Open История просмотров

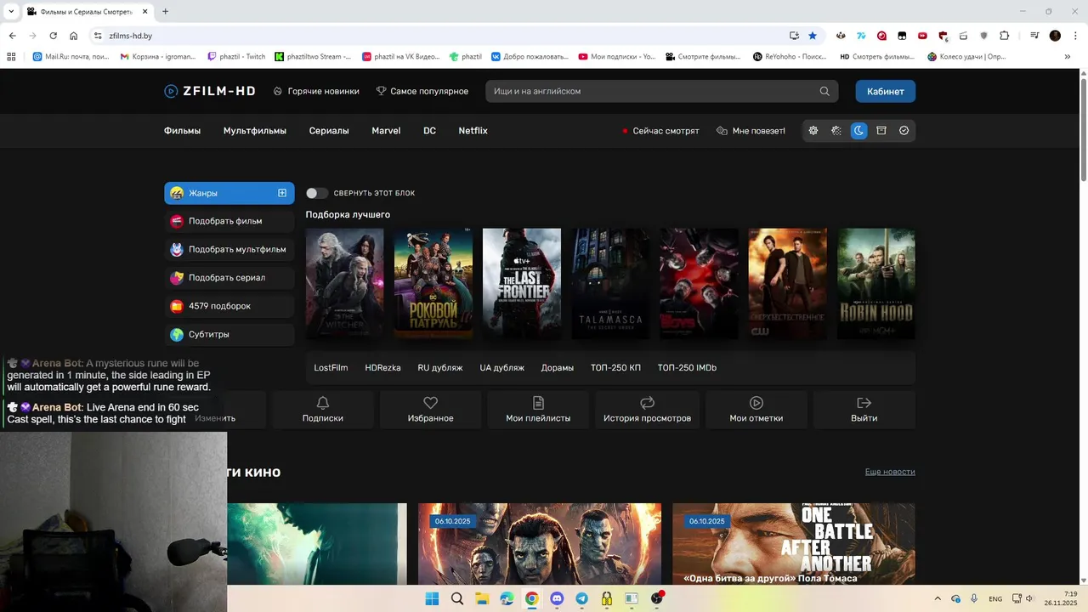(x=647, y=410)
